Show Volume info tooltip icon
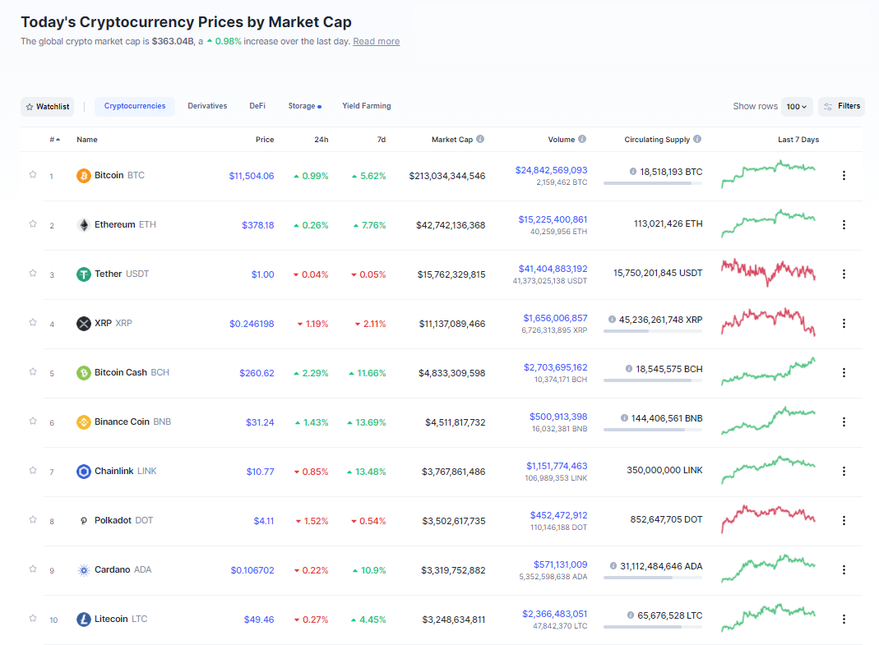Screen dimensions: 879x645 582,139
